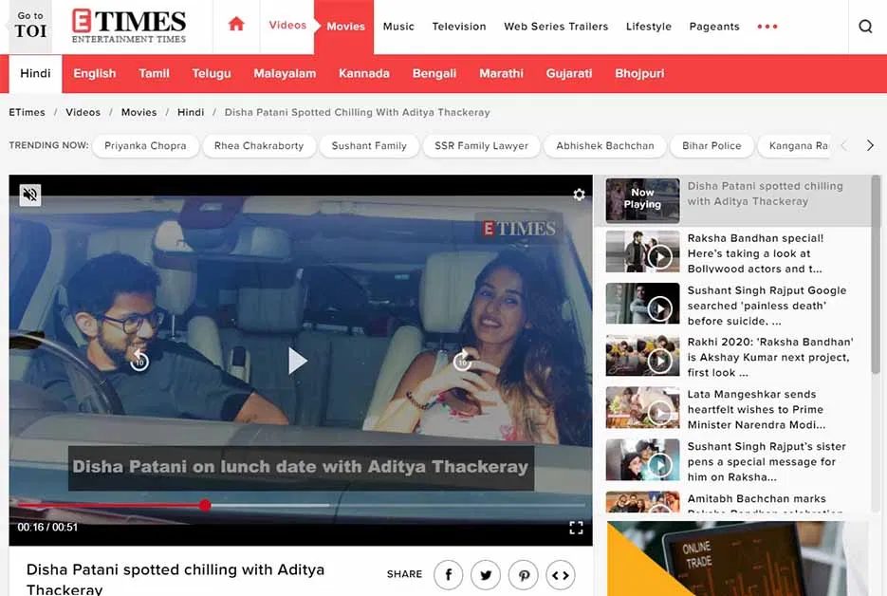Switch to Kannada language tab
This screenshot has width=887, height=596.
[x=363, y=74]
